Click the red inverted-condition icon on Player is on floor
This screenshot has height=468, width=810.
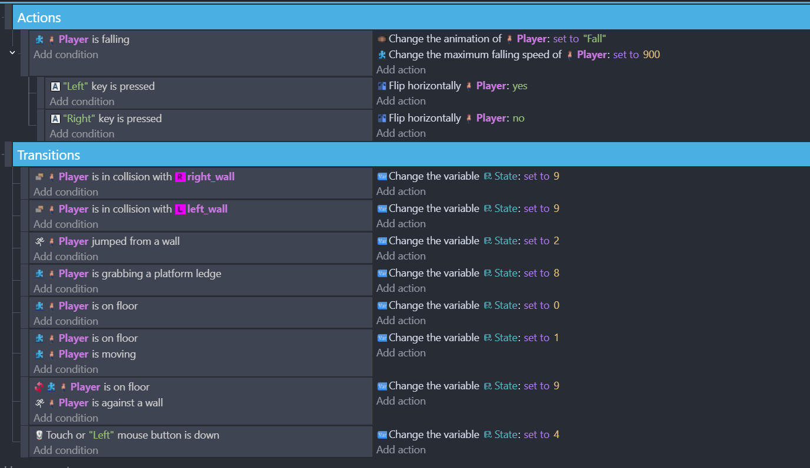(39, 387)
